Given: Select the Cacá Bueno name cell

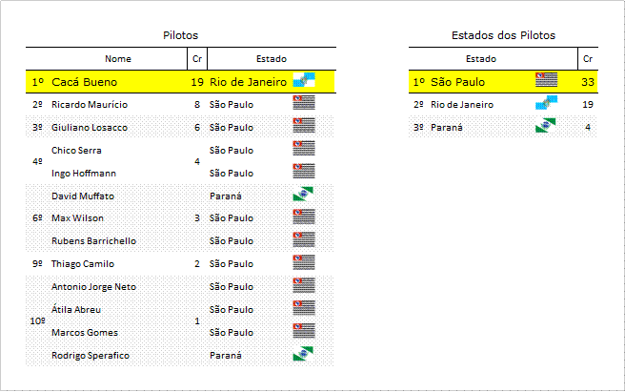Looking at the screenshot, I should click(84, 82).
